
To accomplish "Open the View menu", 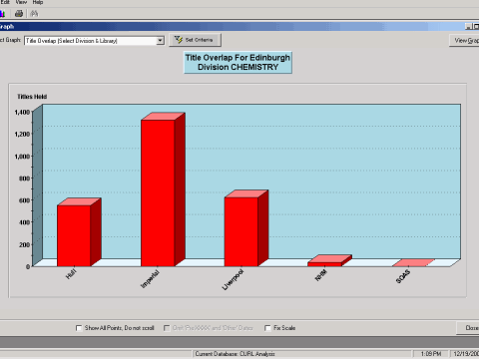I will (21, 2).
